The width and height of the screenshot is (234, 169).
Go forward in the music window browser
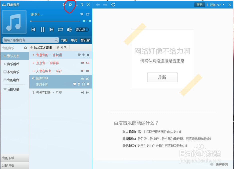point(105,5)
